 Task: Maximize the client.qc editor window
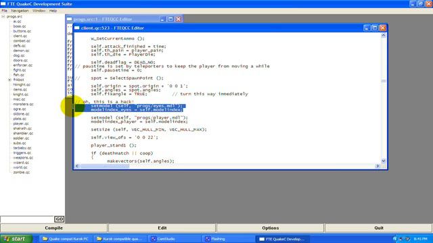pos(374,28)
